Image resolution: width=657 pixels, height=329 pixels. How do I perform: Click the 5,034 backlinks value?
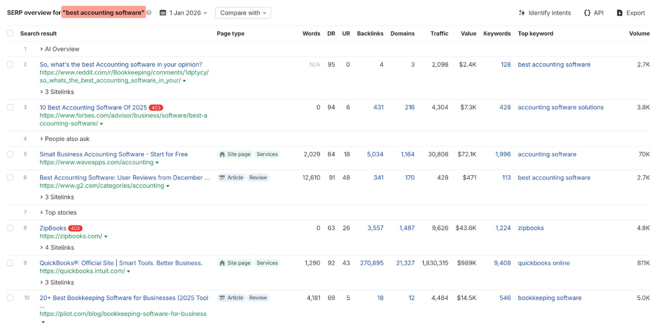point(375,154)
